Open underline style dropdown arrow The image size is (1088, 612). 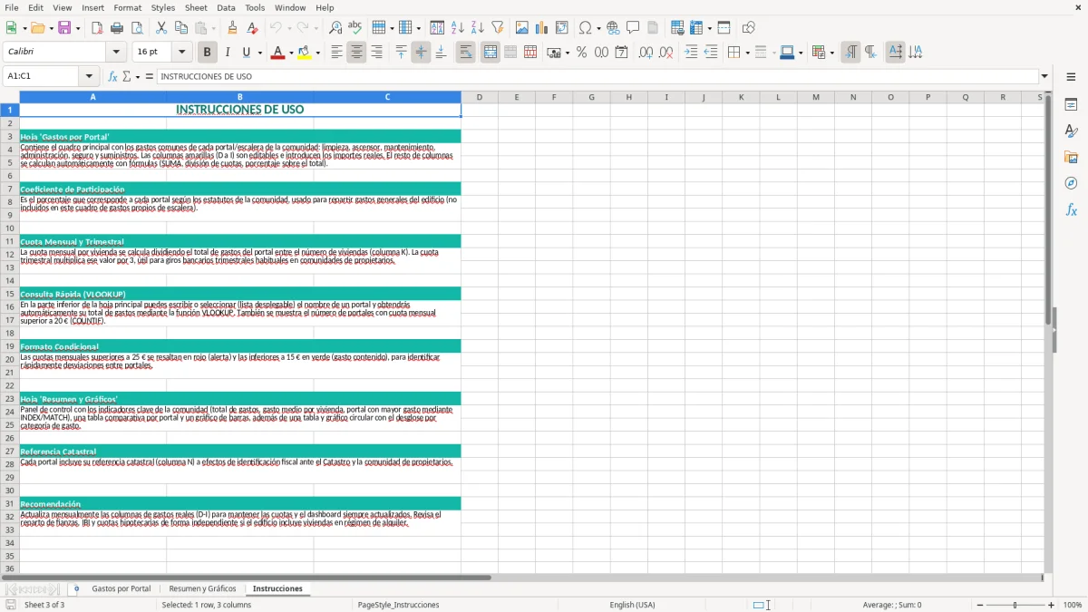pyautogui.click(x=259, y=53)
